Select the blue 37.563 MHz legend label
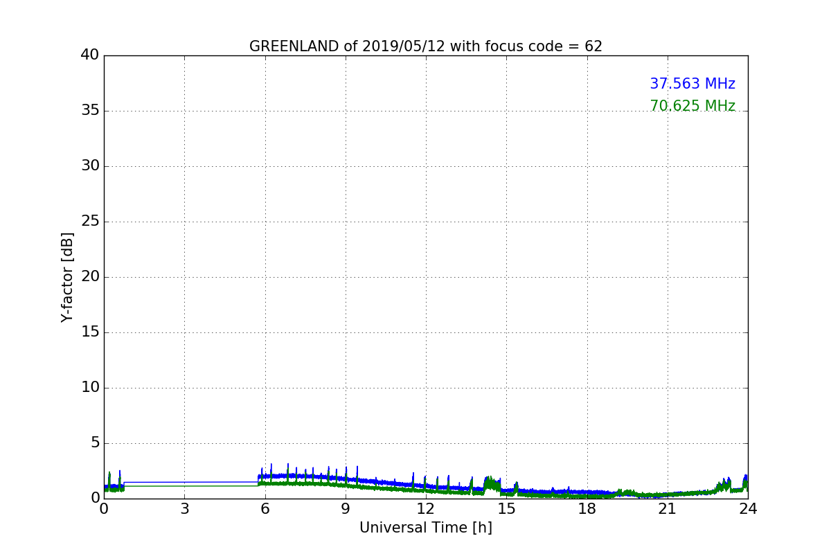Image resolution: width=831 pixels, height=554 pixels. pos(692,84)
